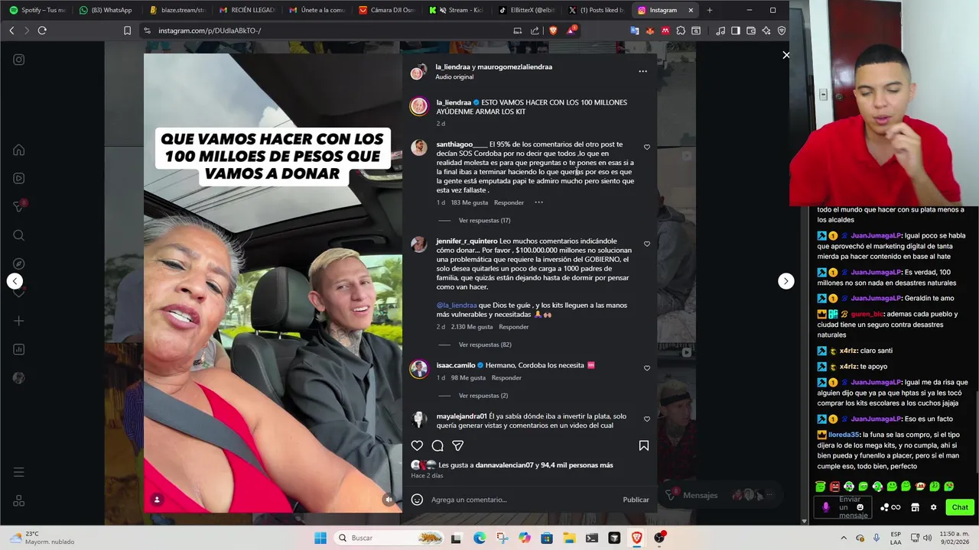Switch to the WhatsApp browser tab
979x550 pixels.
tap(106, 10)
